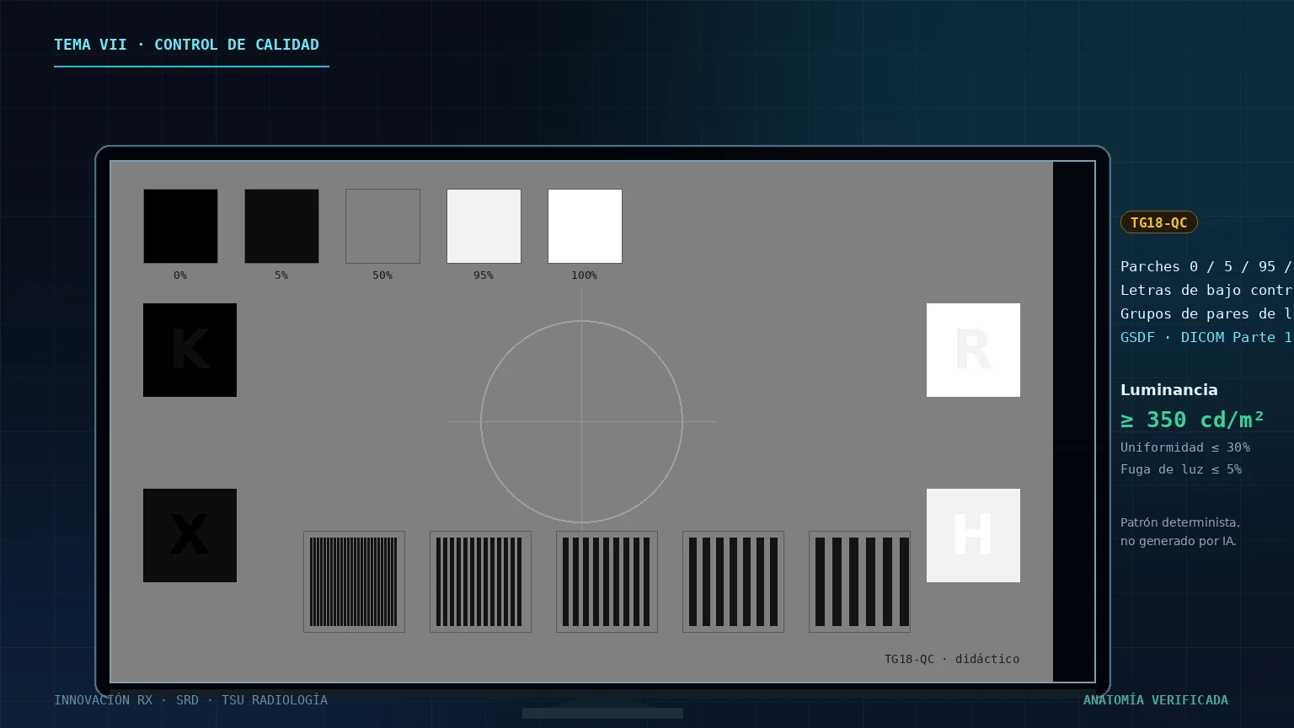The width and height of the screenshot is (1294, 728).
Task: Click the orange TG18-QC badge
Action: [x=1158, y=222]
